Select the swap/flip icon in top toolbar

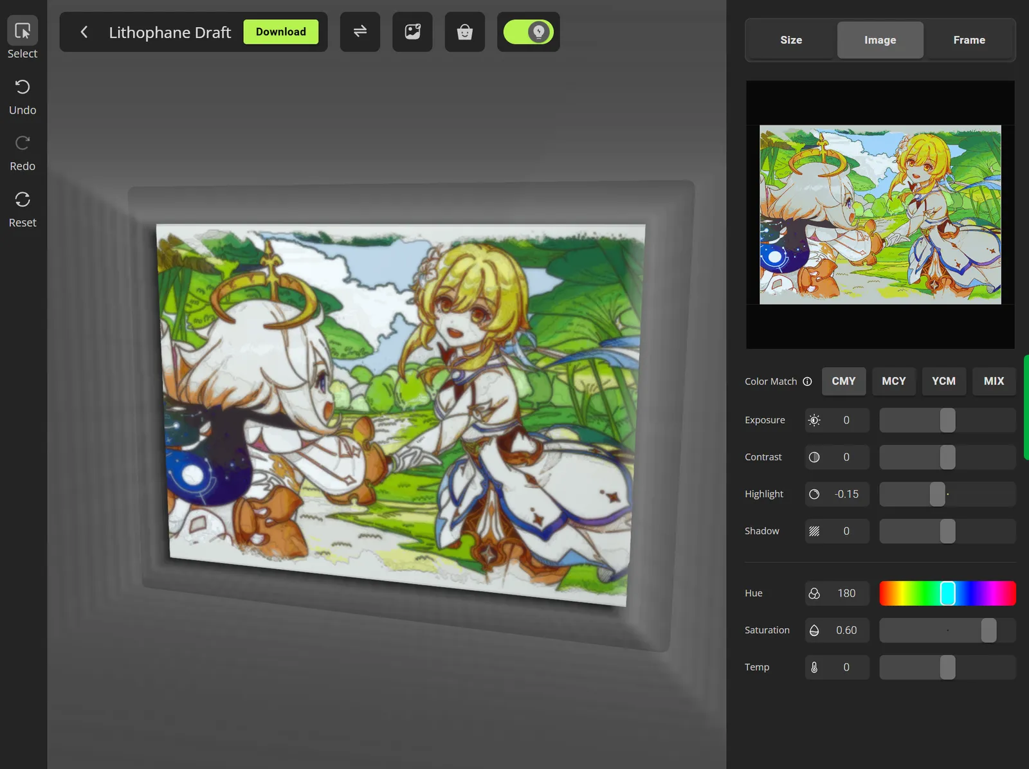click(x=360, y=32)
